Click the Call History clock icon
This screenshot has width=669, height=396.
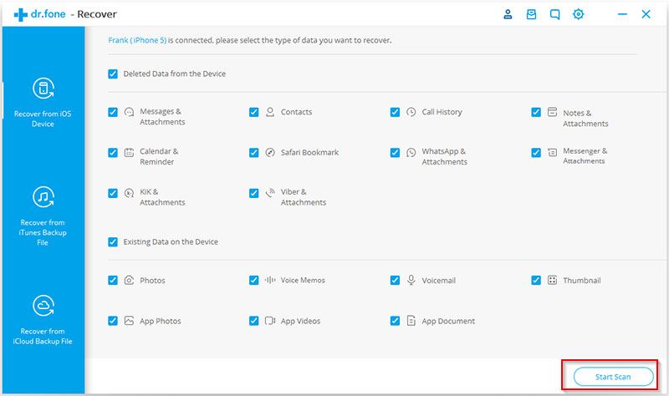click(x=411, y=112)
